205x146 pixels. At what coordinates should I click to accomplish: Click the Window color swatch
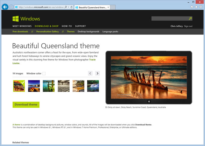(x=44, y=74)
